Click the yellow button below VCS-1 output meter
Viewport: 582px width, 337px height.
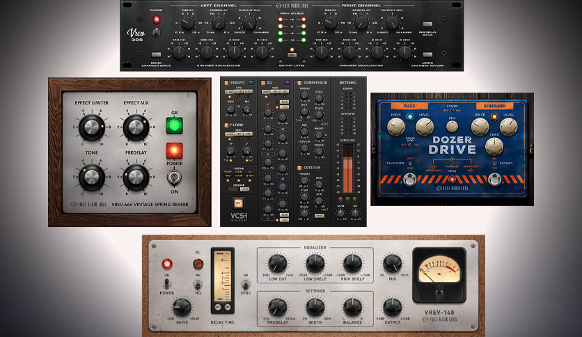click(x=355, y=199)
